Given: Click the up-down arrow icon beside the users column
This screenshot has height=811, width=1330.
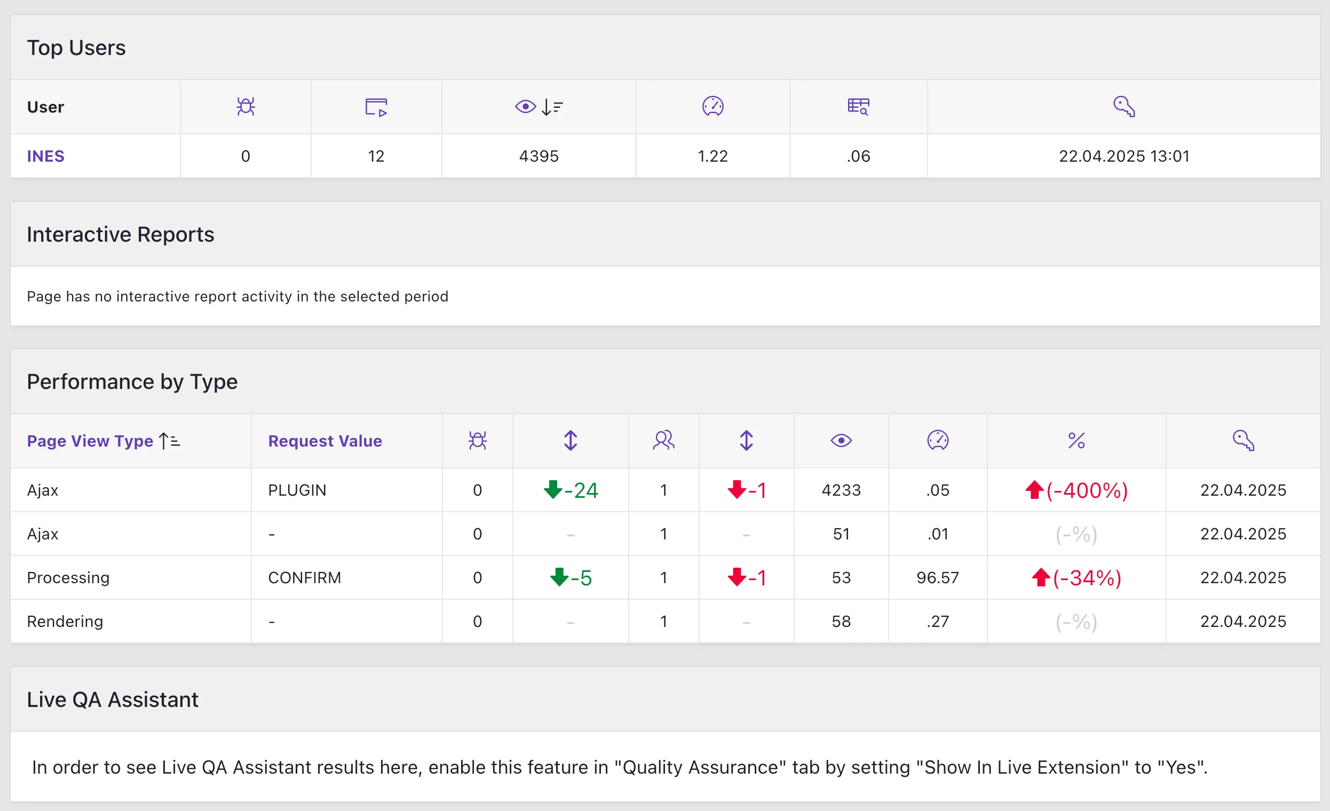Looking at the screenshot, I should [746, 440].
